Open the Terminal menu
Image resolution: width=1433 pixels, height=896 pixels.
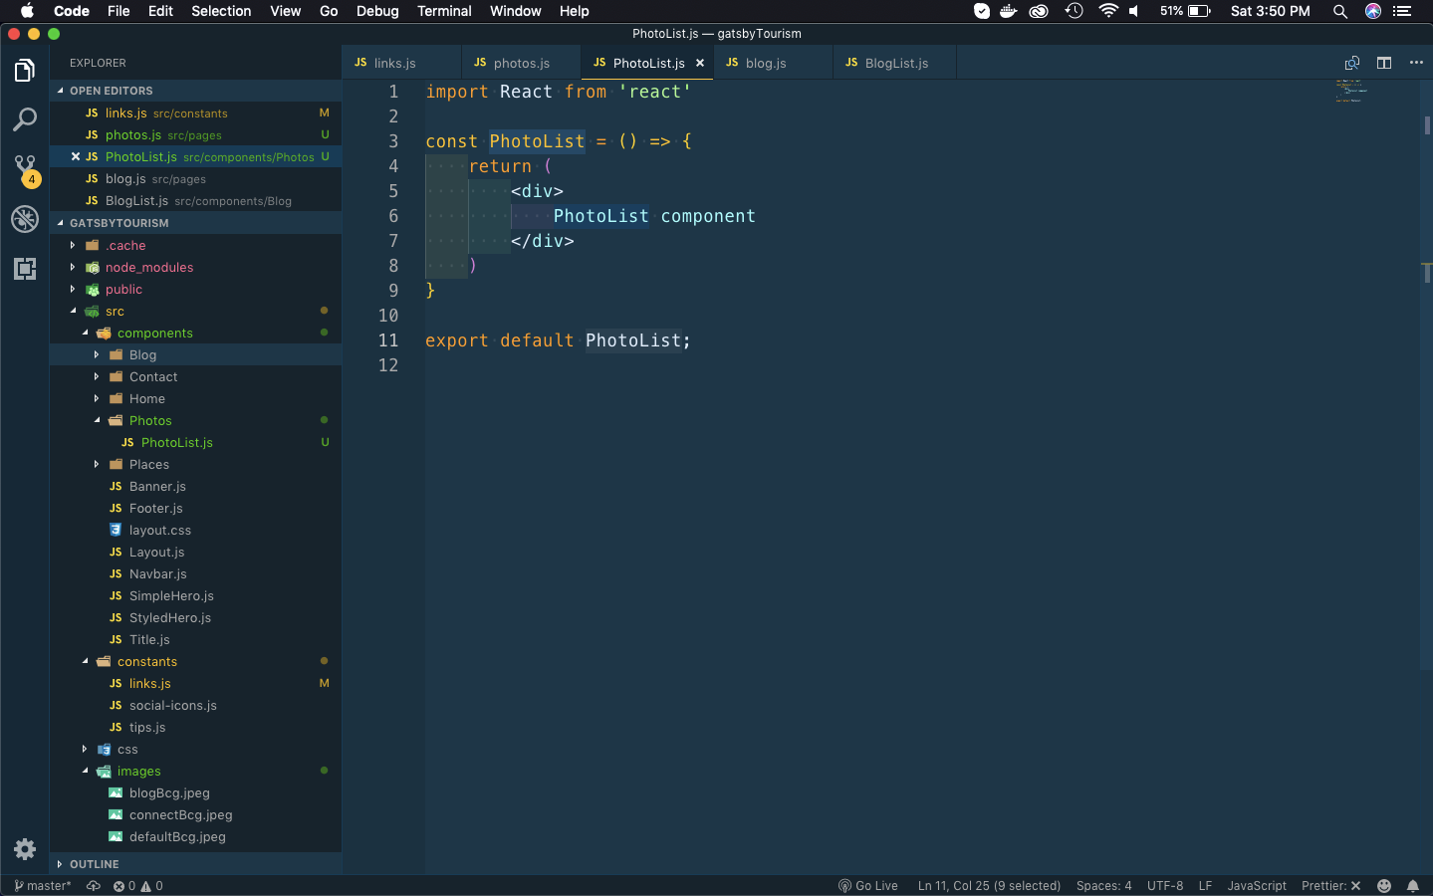[x=444, y=11]
